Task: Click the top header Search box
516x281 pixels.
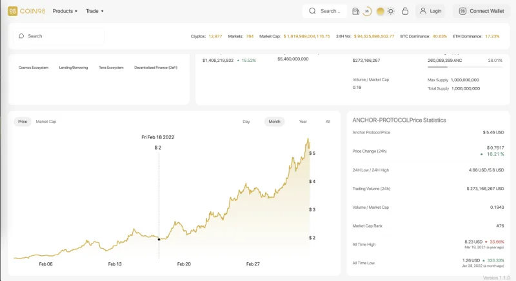Action: 324,11
